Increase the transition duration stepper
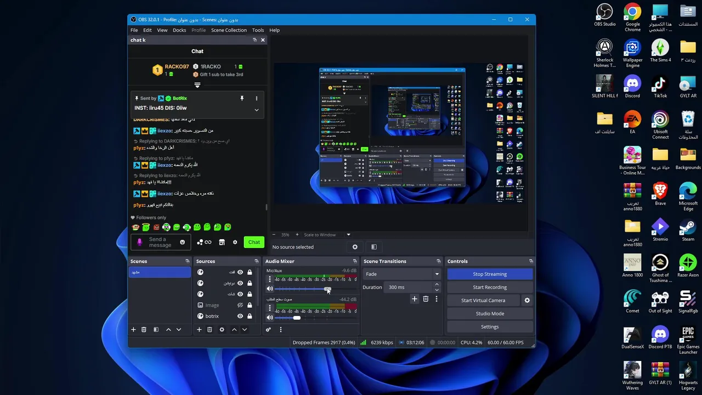The image size is (702, 395). pyautogui.click(x=437, y=285)
